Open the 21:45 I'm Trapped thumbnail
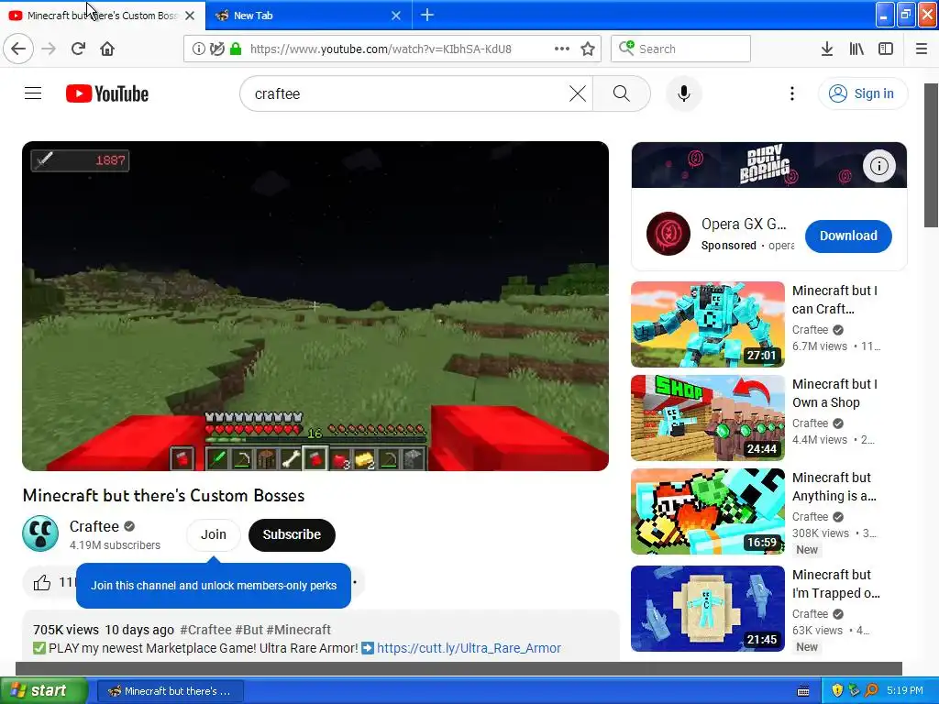The height and width of the screenshot is (704, 939). click(707, 609)
